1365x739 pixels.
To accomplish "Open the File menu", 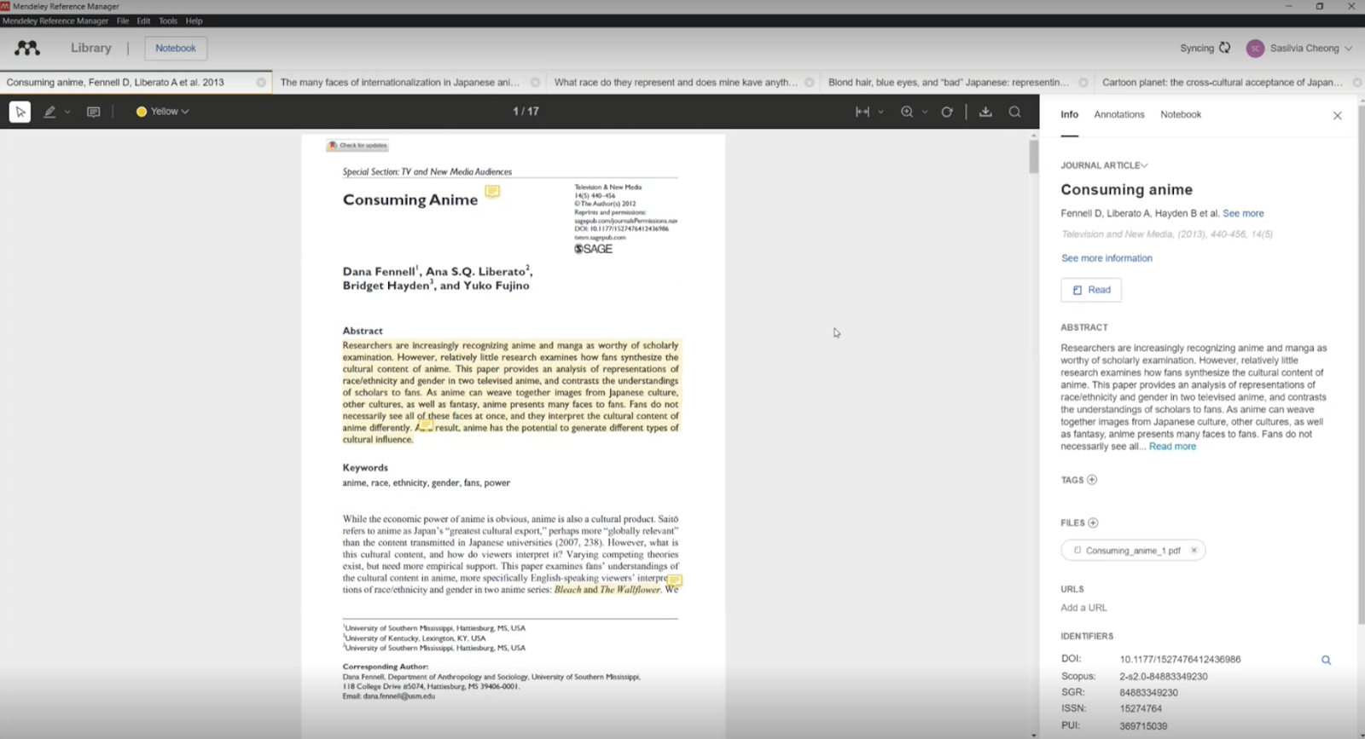I will click(x=123, y=20).
